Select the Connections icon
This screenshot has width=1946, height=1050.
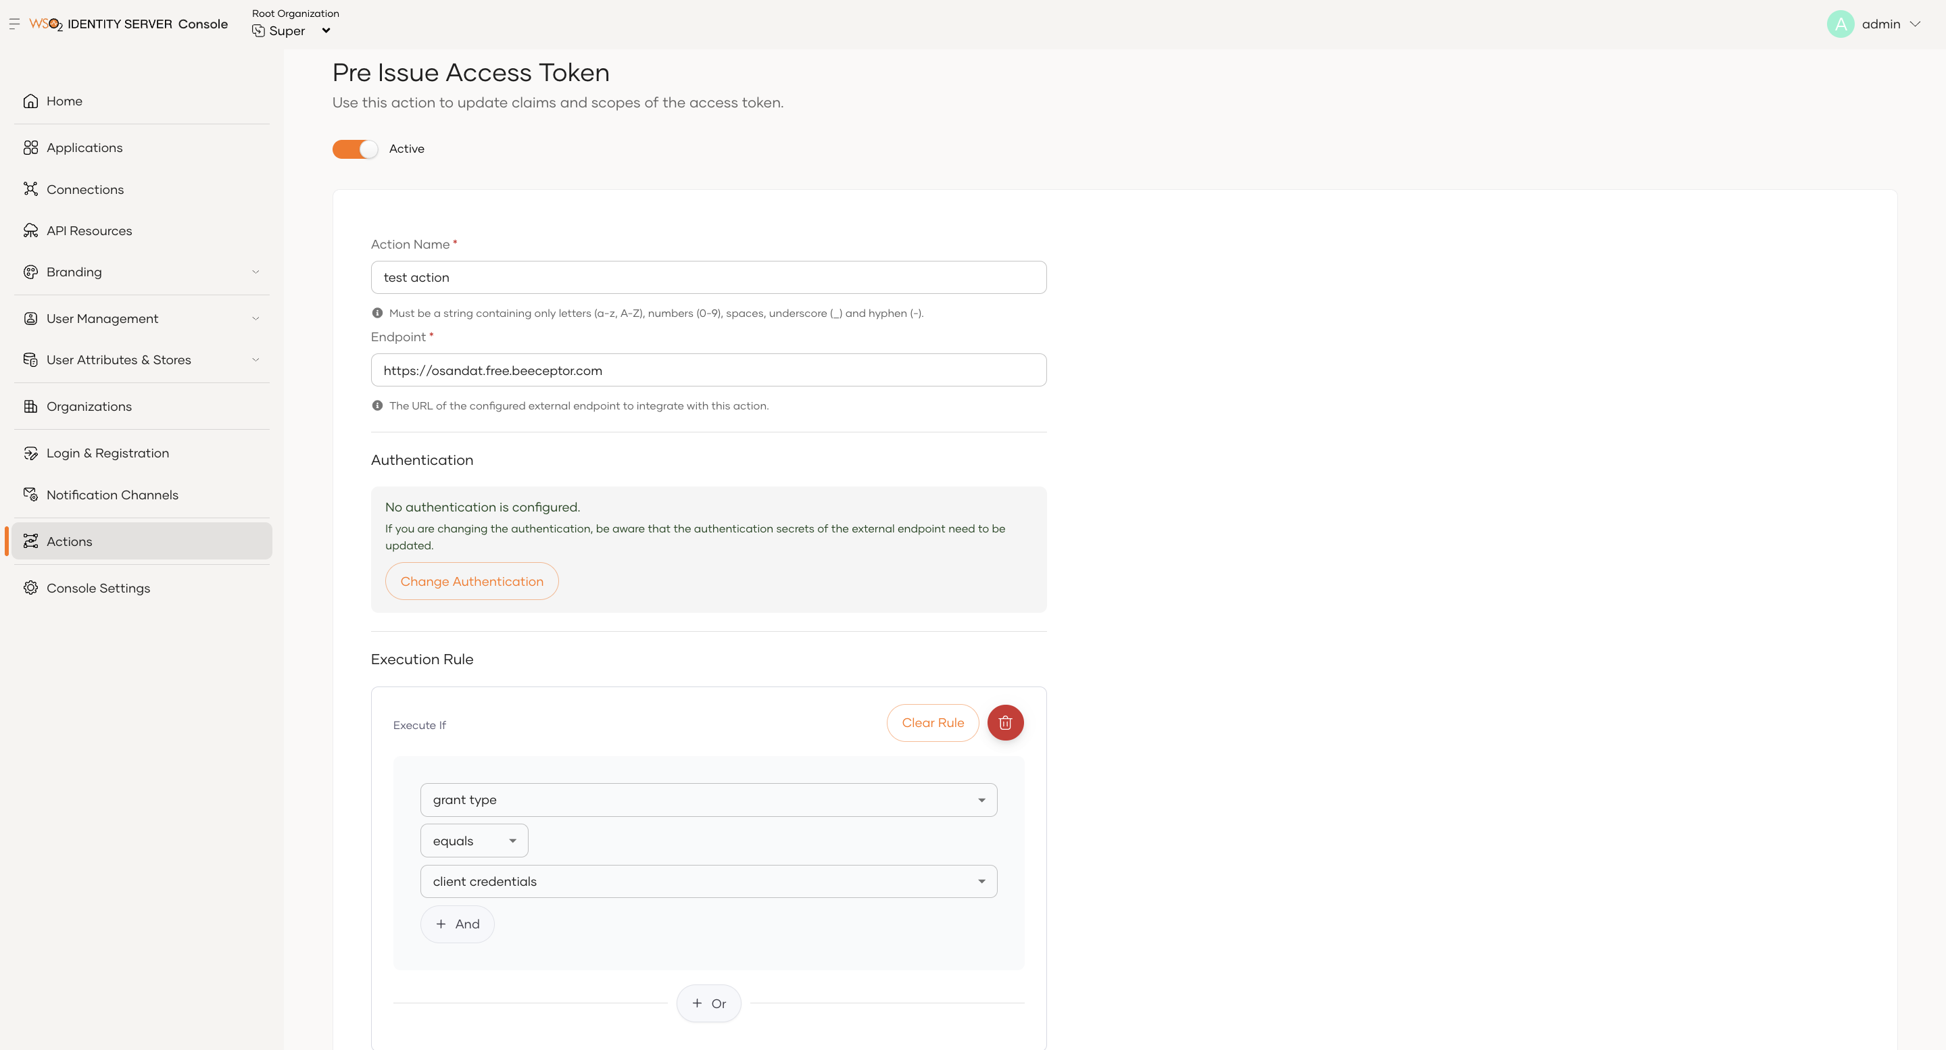[31, 189]
